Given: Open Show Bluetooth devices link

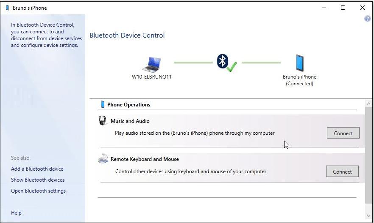Looking at the screenshot, I should click(38, 180).
